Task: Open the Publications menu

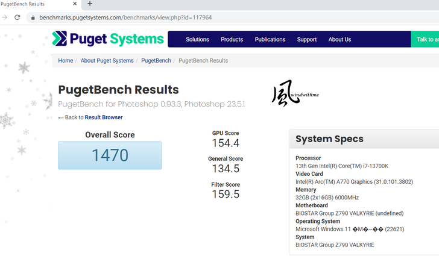Action: click(270, 40)
